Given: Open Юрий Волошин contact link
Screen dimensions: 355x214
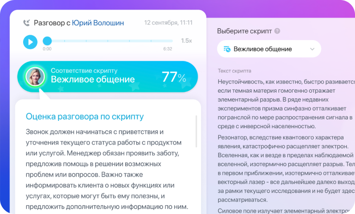Looking at the screenshot, I should tap(98, 23).
